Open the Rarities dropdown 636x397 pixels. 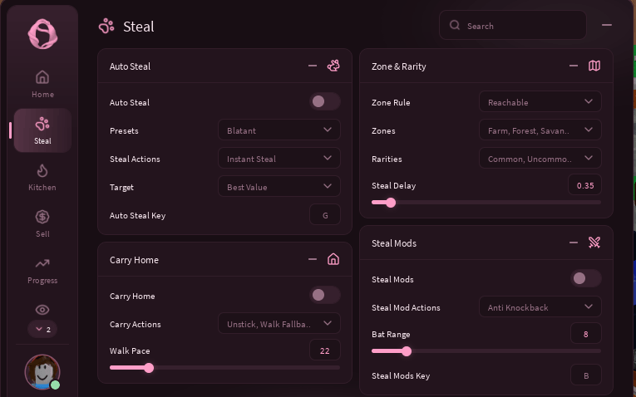(540, 159)
